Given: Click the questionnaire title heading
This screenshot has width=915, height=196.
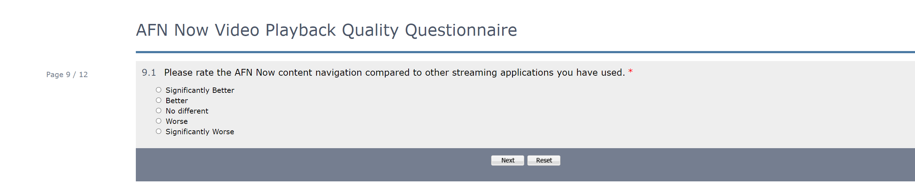Looking at the screenshot, I should [326, 30].
